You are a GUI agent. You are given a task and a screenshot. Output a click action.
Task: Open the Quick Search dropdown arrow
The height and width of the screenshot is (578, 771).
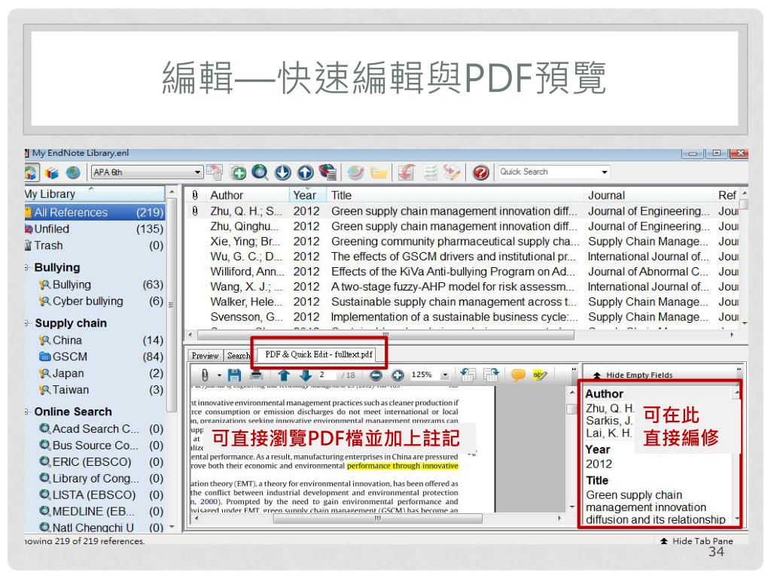point(605,172)
